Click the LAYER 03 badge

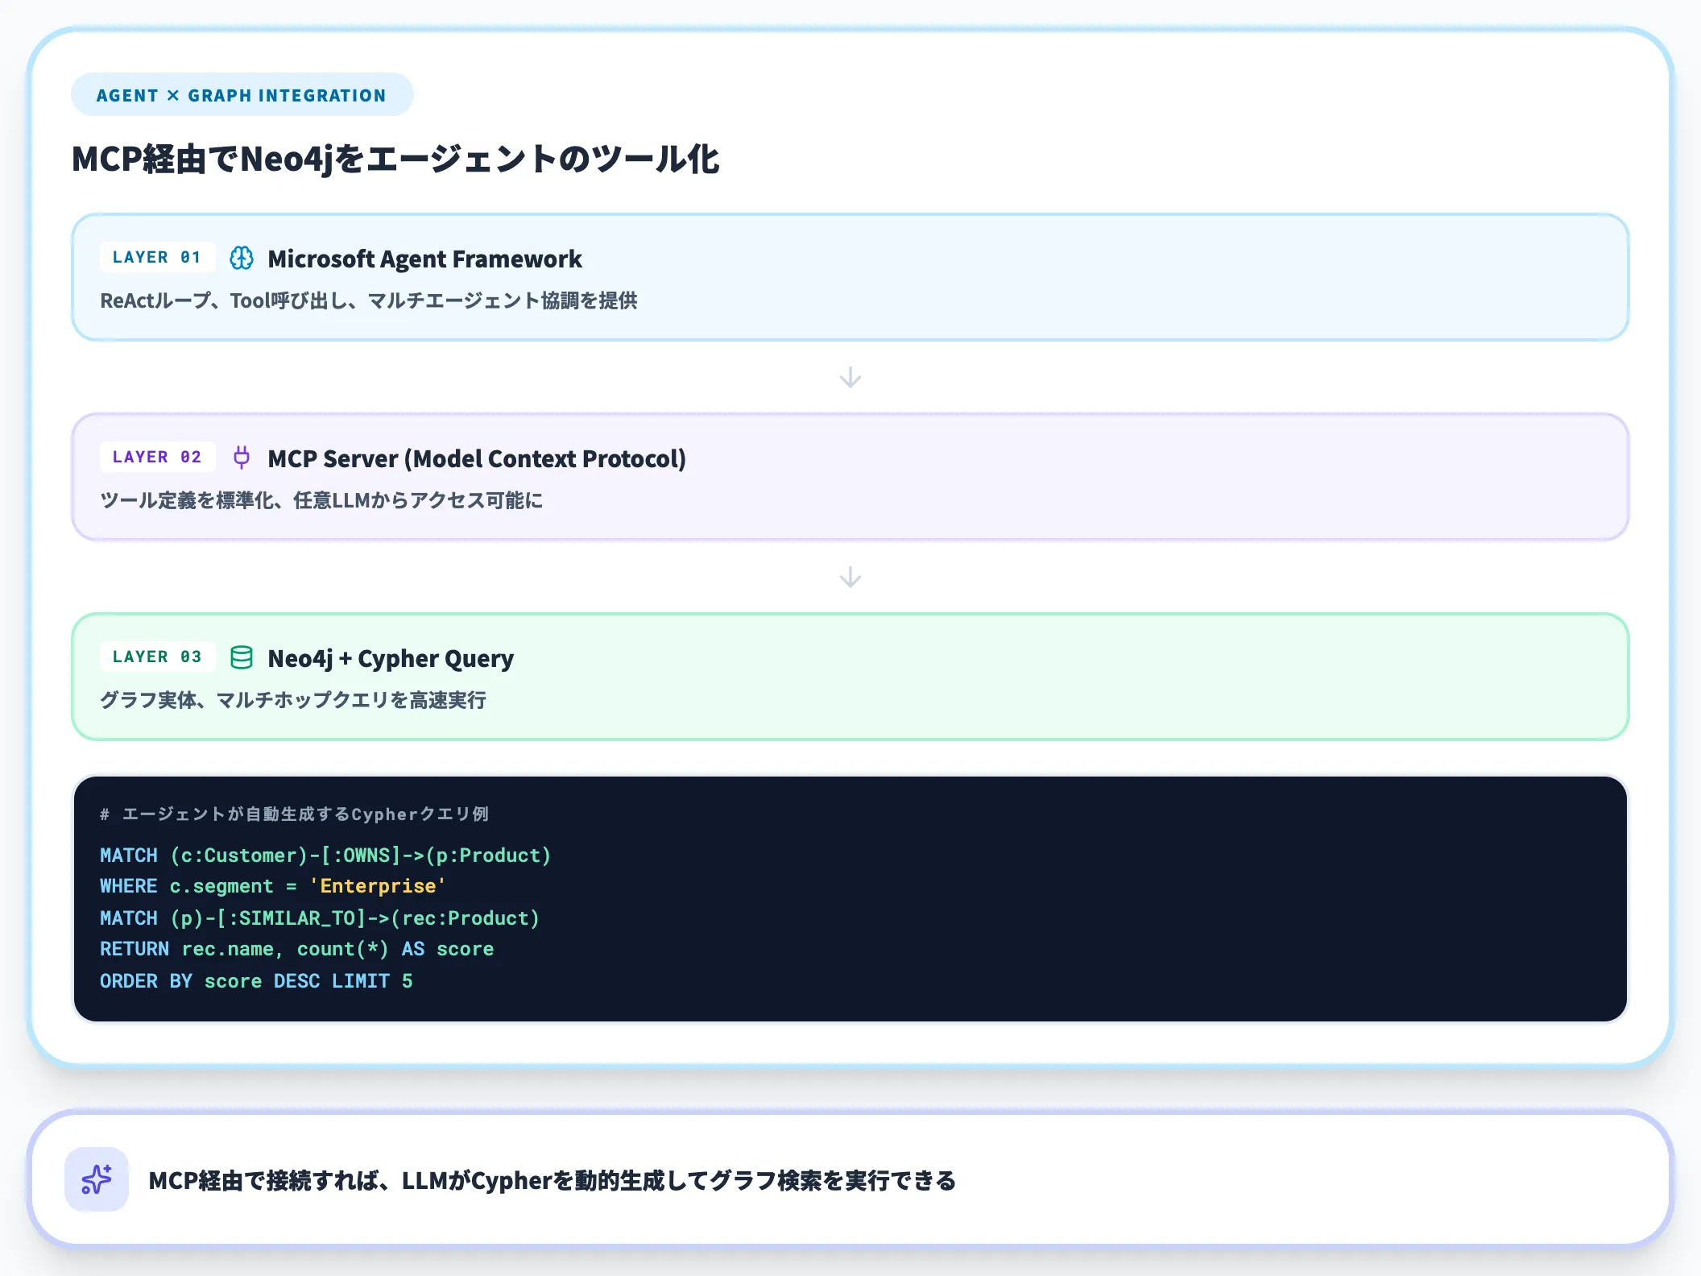point(157,657)
